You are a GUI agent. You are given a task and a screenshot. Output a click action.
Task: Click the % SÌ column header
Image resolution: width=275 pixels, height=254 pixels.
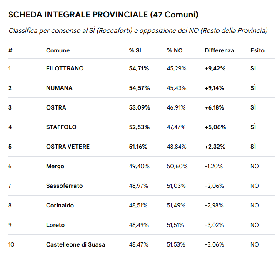tap(135, 50)
